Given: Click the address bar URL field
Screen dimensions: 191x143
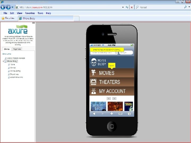Looking at the screenshot, I should (68, 7).
